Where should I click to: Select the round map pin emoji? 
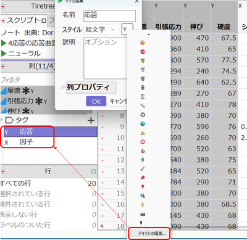click(143, 187)
